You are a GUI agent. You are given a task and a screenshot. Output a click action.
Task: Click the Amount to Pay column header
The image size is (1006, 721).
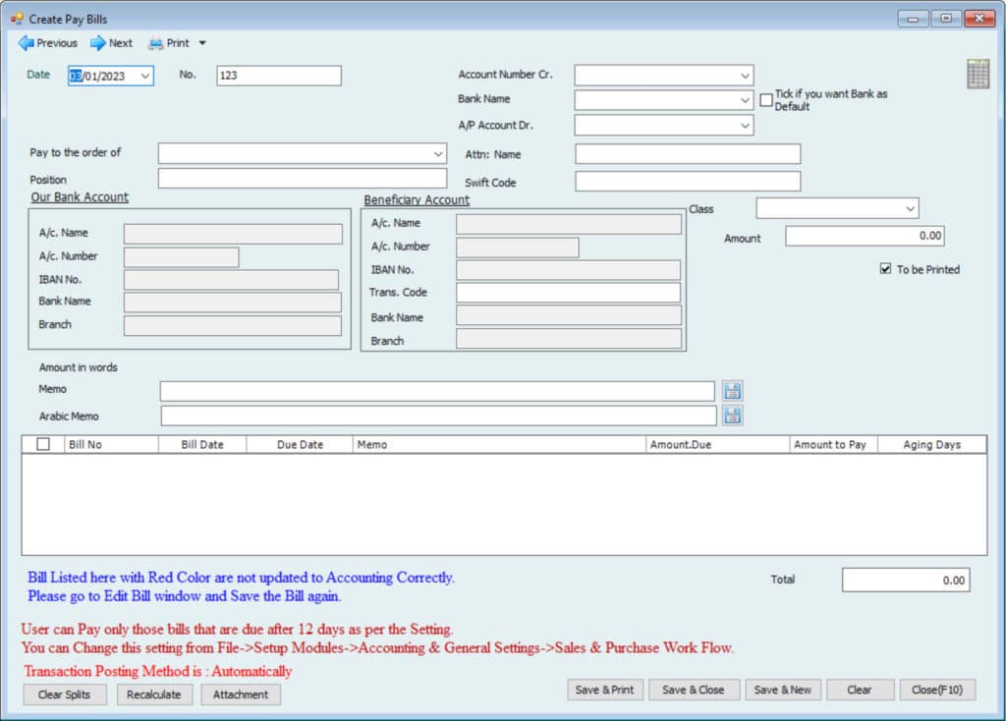[833, 445]
